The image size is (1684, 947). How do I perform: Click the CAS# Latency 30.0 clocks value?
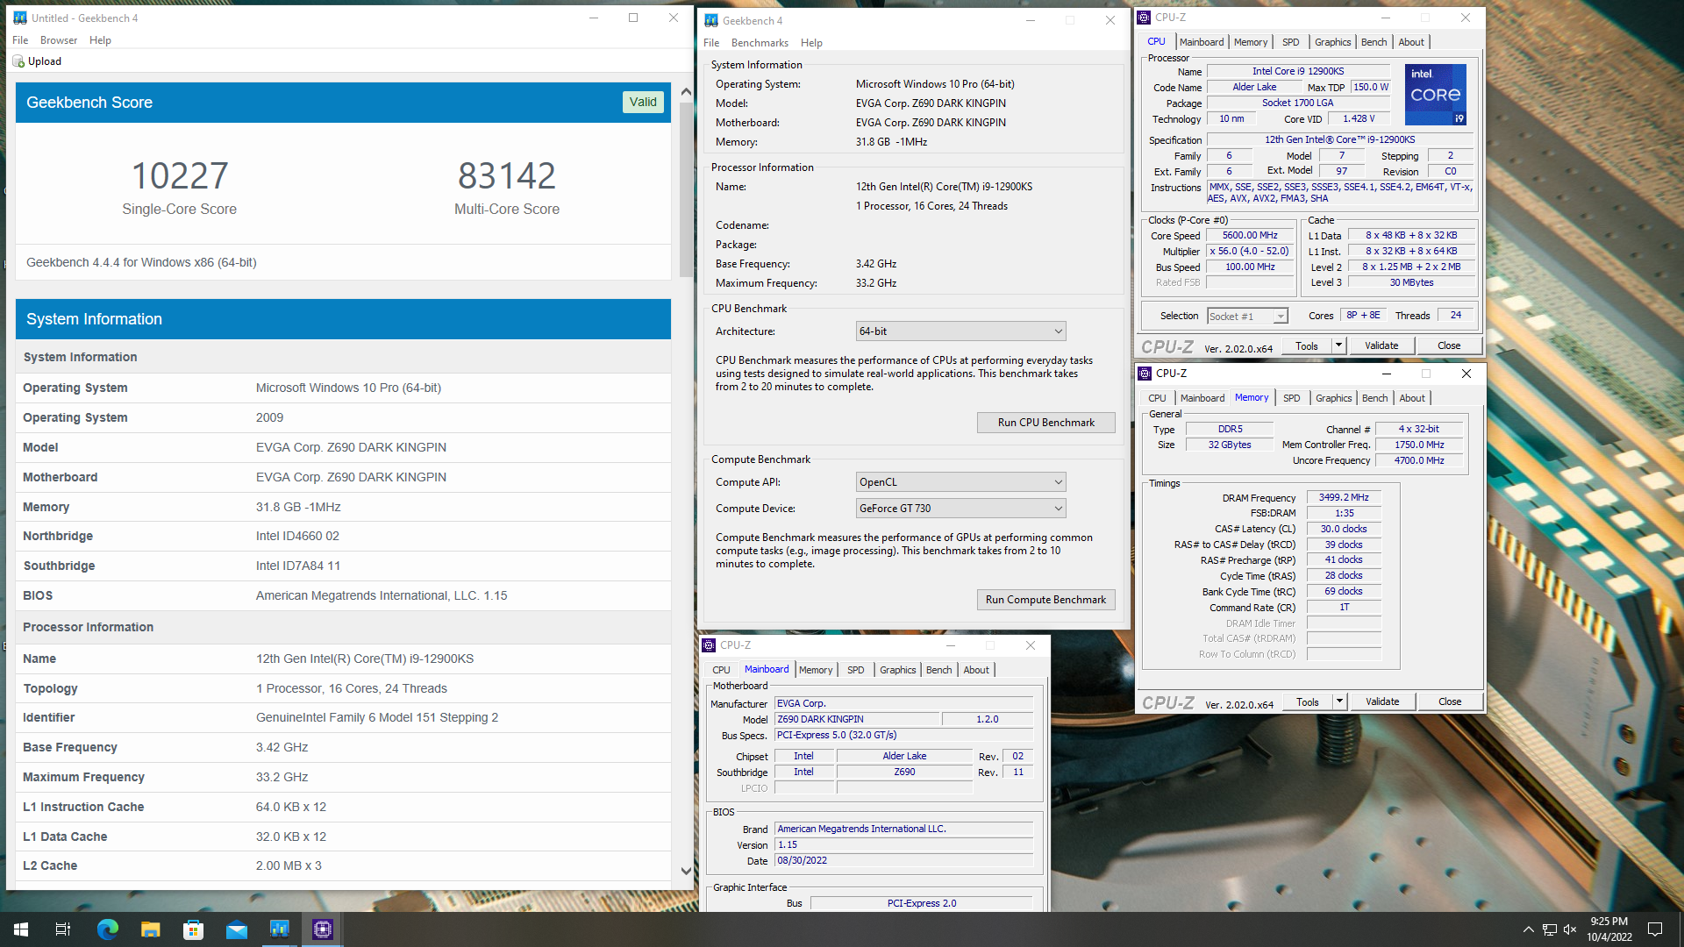tap(1344, 529)
